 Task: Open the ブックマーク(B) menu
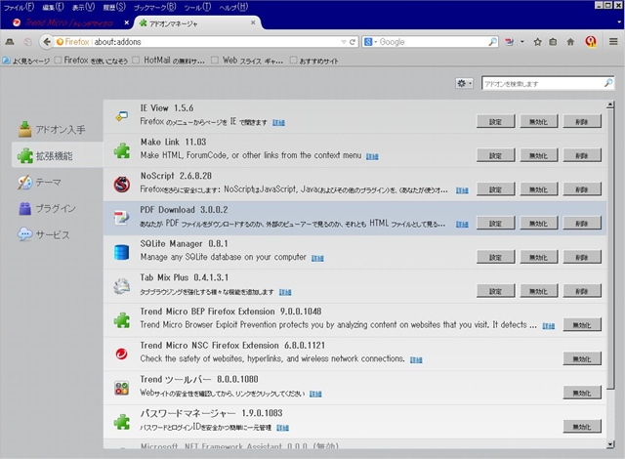[x=154, y=7]
